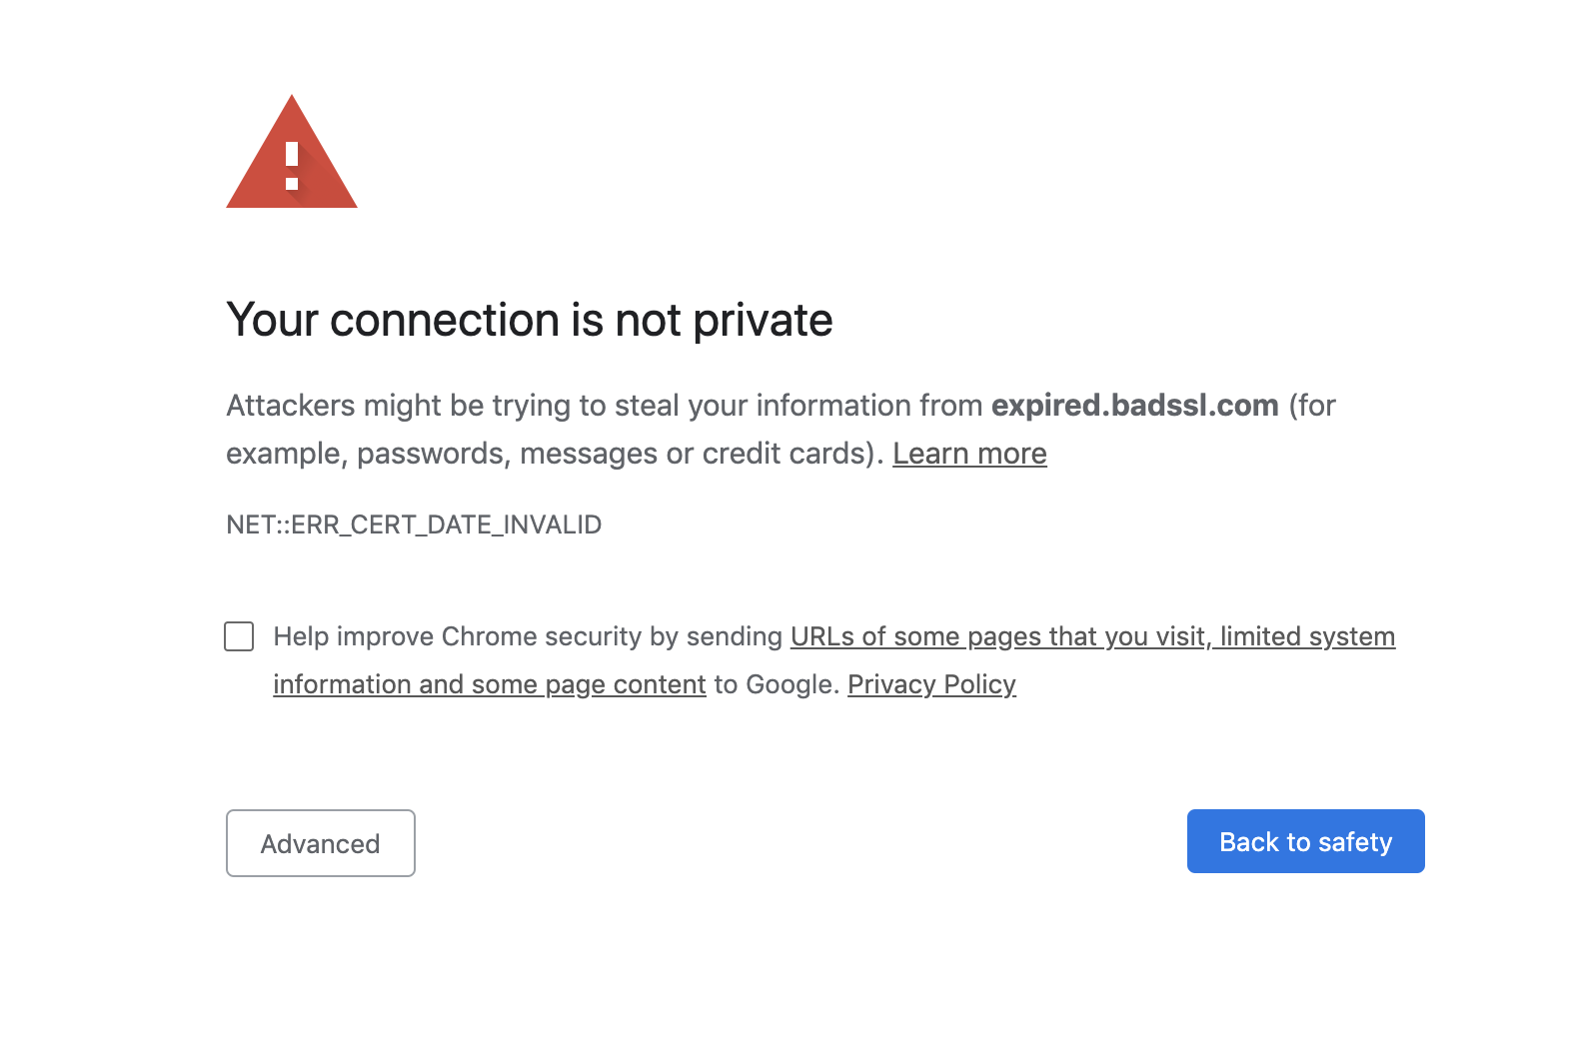
Task: Click the '(for' text after the domain name
Action: pyautogui.click(x=1312, y=406)
